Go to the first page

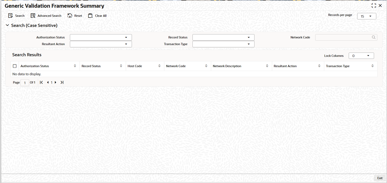point(41,82)
